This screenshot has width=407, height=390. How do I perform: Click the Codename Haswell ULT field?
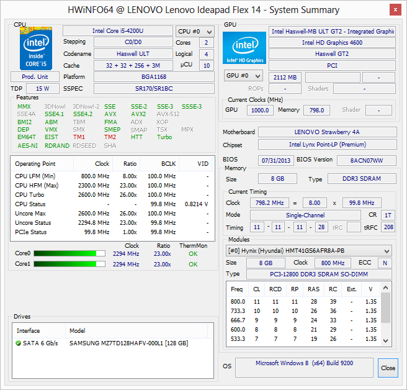(x=133, y=54)
